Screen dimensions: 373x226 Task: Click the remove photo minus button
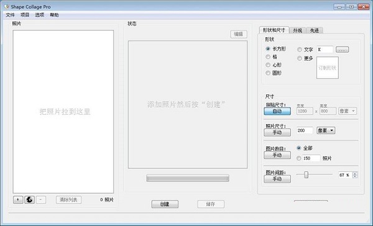point(40,200)
